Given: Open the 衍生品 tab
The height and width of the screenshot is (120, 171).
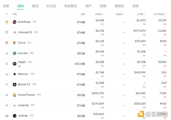Looking at the screenshot, I should (x=51, y=6).
